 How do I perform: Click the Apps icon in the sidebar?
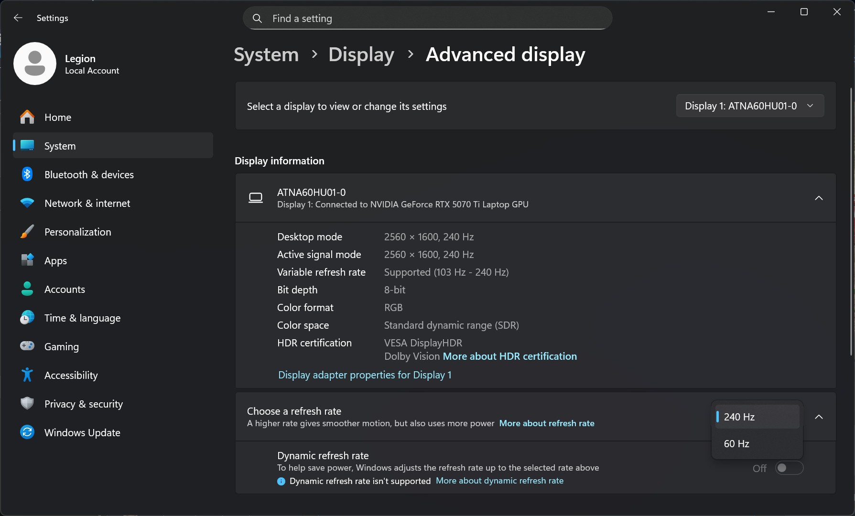[27, 260]
